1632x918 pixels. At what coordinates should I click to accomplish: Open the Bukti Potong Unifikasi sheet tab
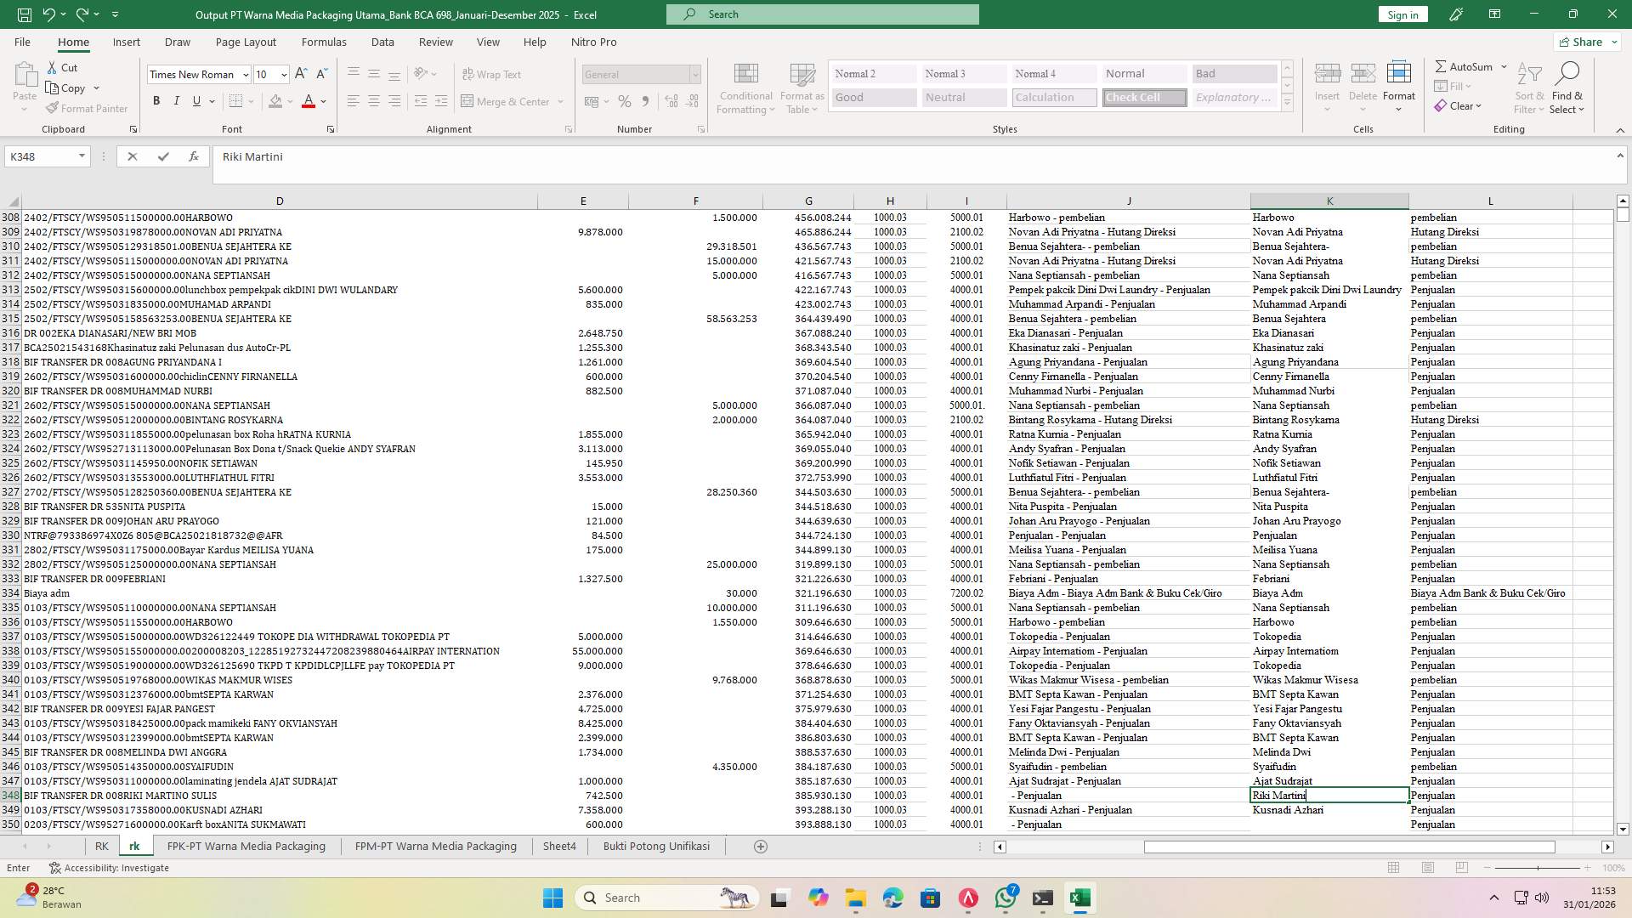[x=656, y=846]
